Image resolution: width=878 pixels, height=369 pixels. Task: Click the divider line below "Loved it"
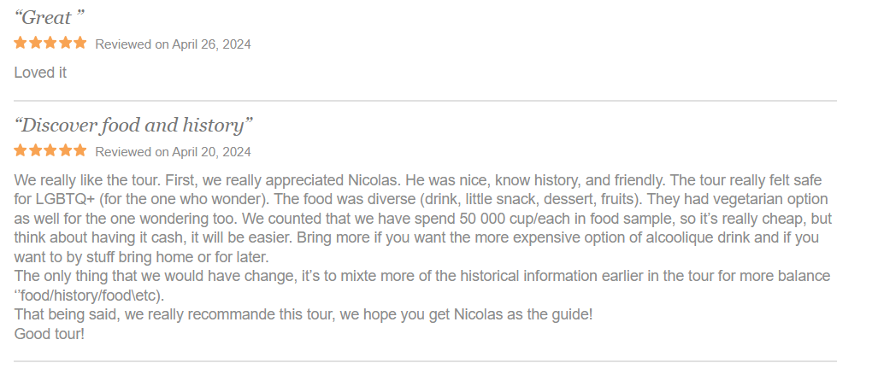point(425,101)
